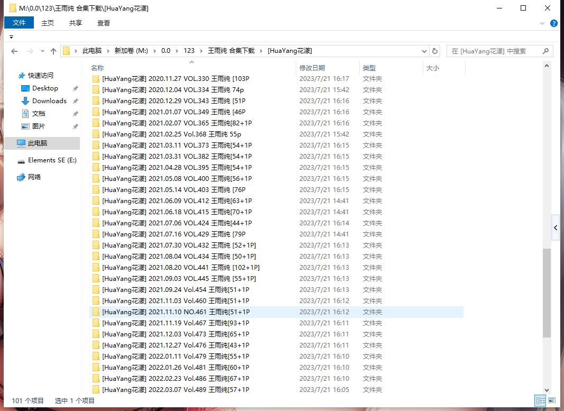Viewport: 564px width, 411px height.
Task: Click the search magnifier icon
Action: tap(545, 51)
